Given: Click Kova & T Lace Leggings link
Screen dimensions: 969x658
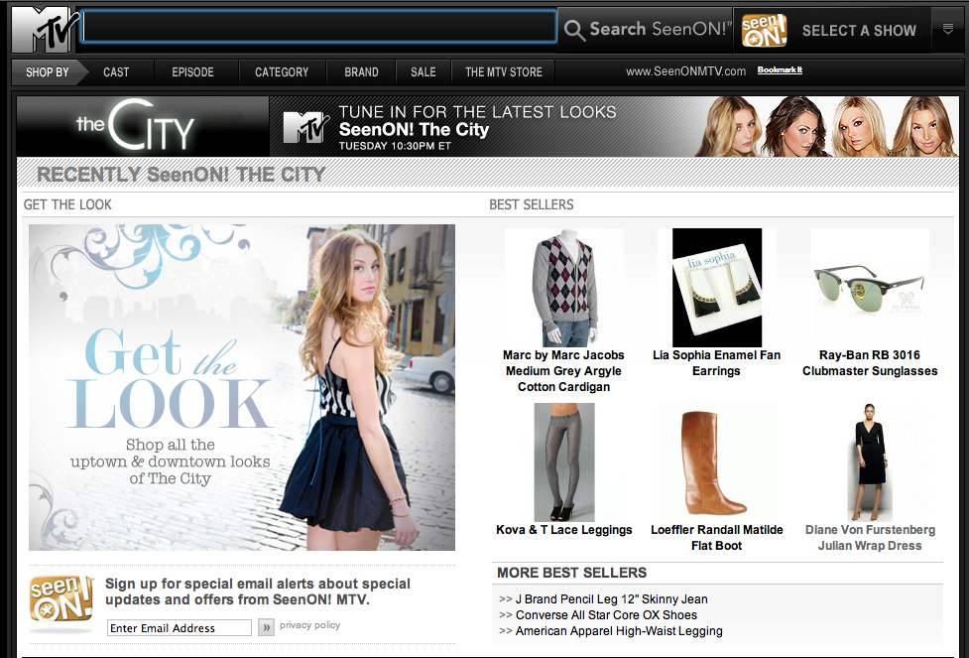Looking at the screenshot, I should (564, 530).
